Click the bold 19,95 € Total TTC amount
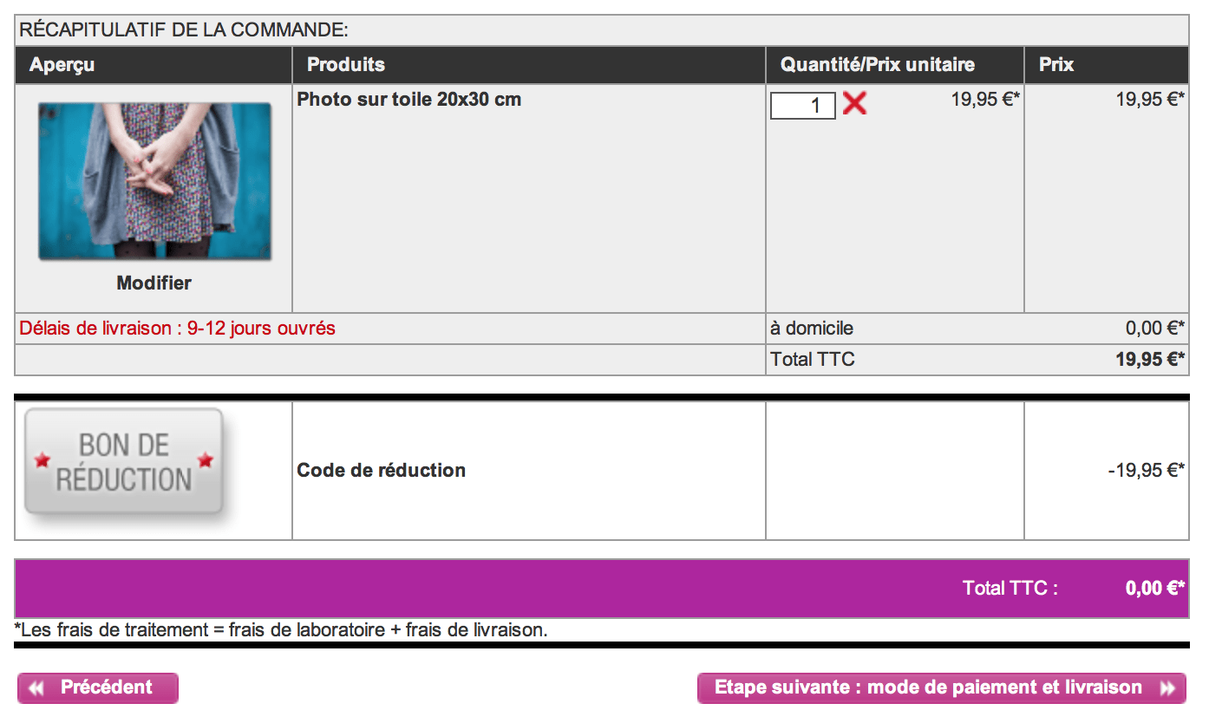Screen dimensions: 1209x723 tap(1150, 359)
